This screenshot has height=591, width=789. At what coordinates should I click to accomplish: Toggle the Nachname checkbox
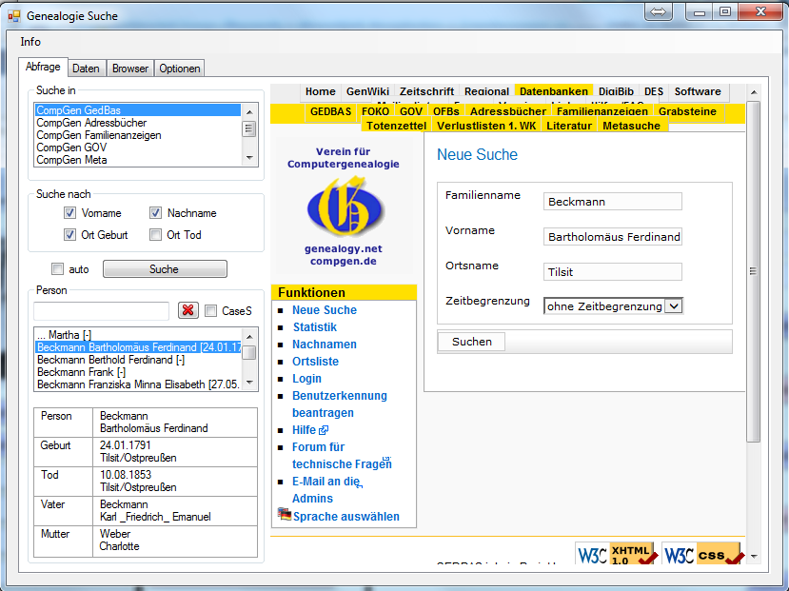tap(155, 213)
